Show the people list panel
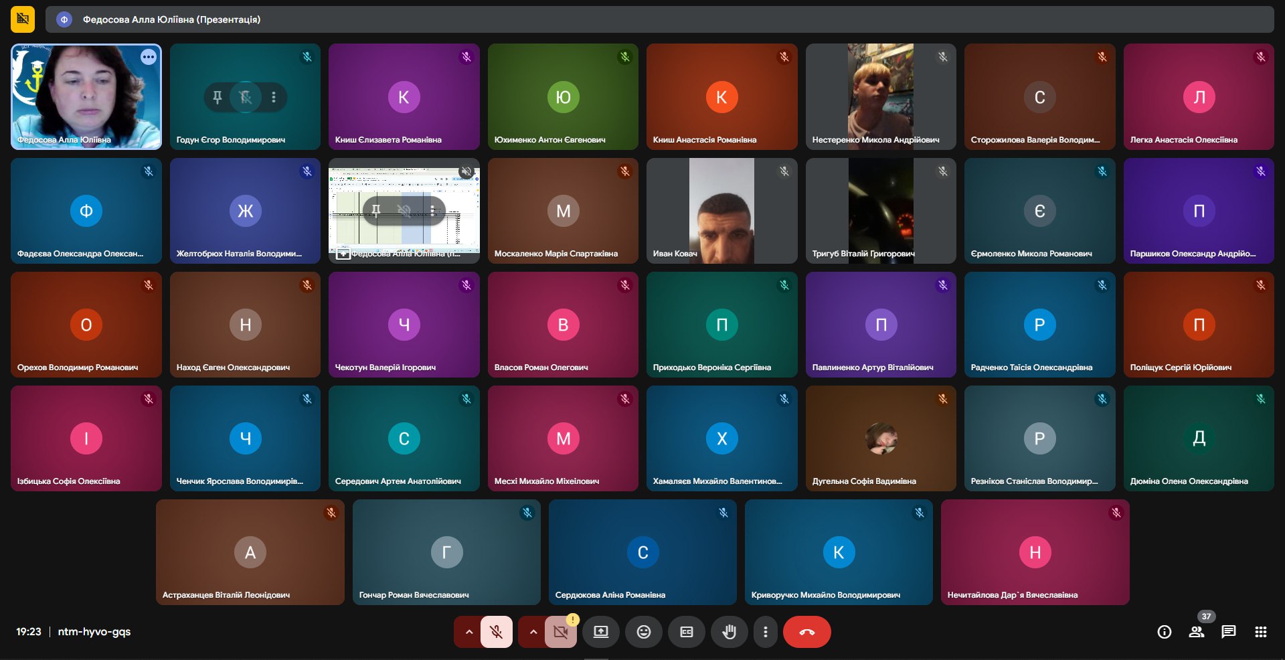 coord(1196,632)
